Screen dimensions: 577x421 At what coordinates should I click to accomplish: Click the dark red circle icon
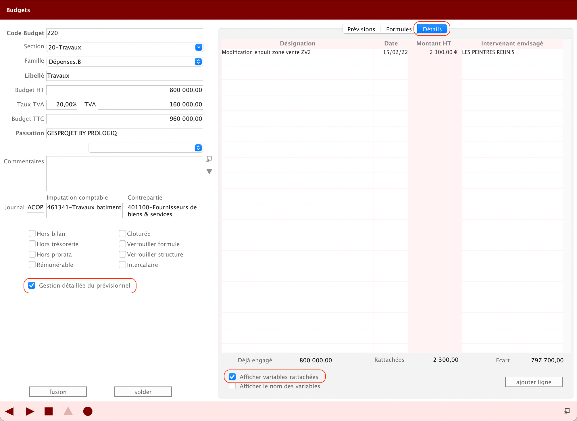coord(88,411)
